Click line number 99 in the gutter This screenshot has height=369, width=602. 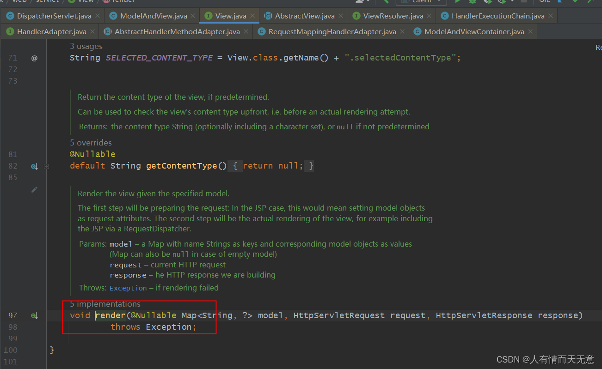tap(12, 339)
